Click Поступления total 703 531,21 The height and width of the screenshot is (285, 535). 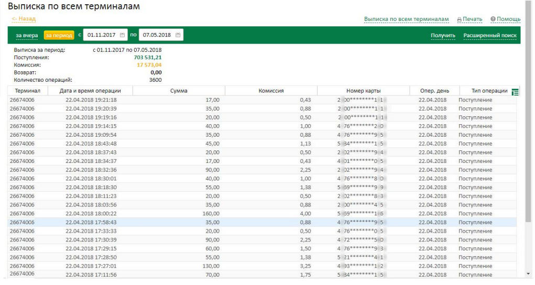pyautogui.click(x=148, y=57)
